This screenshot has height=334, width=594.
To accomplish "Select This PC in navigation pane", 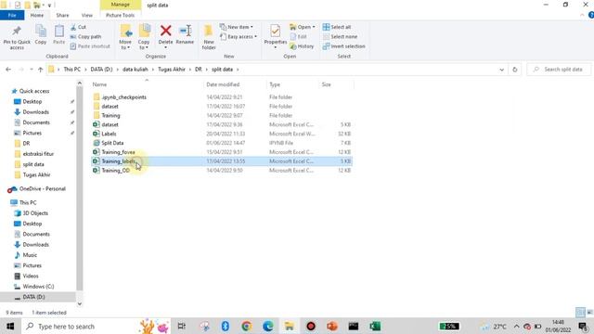I will click(x=28, y=202).
